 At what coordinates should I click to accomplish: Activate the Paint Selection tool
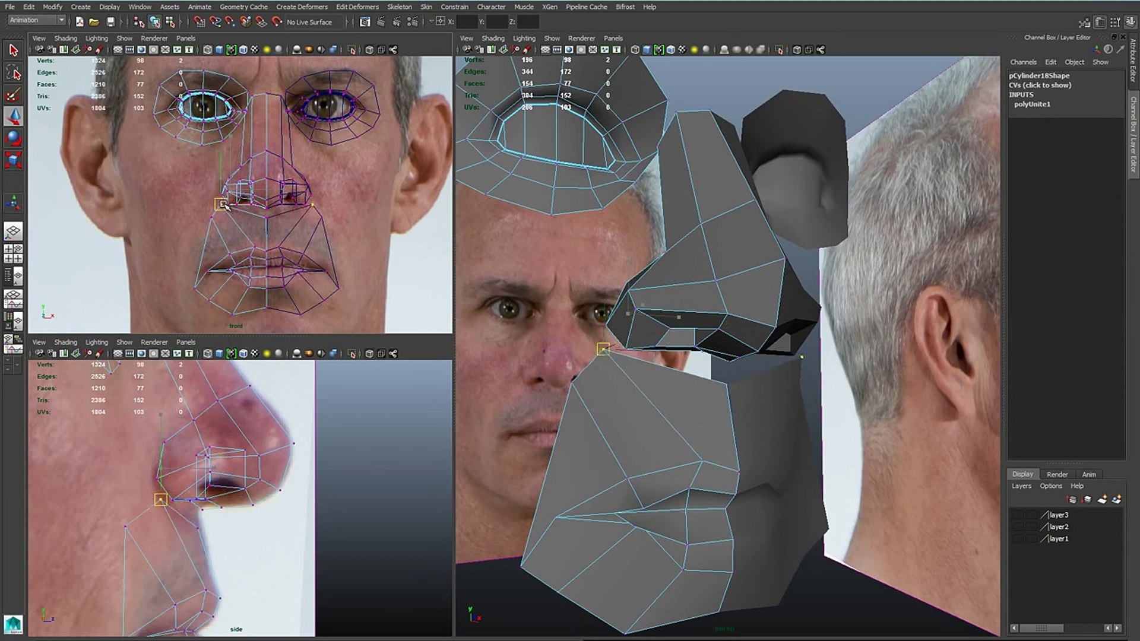click(13, 95)
